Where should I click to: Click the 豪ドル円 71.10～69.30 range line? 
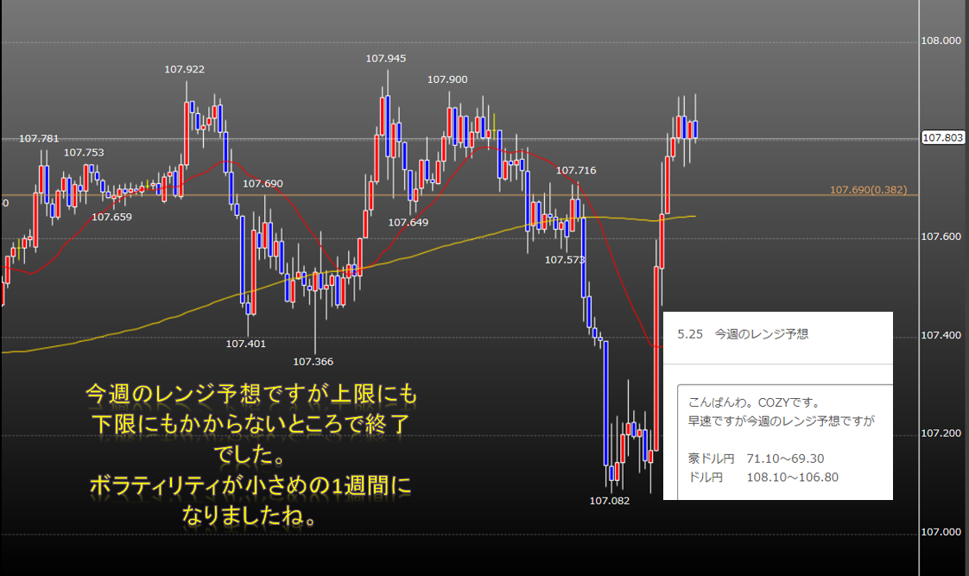click(x=756, y=459)
